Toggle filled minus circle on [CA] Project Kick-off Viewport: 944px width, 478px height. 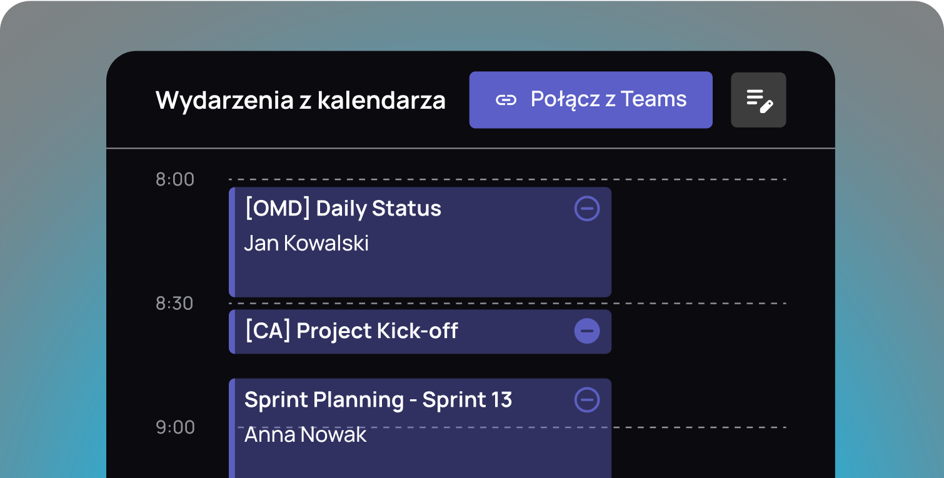587,331
